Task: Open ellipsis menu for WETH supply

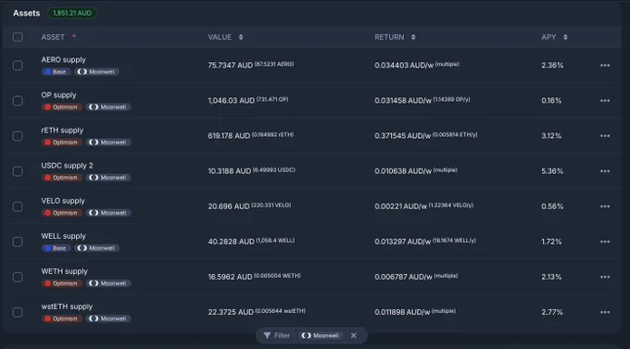Action: tap(605, 277)
